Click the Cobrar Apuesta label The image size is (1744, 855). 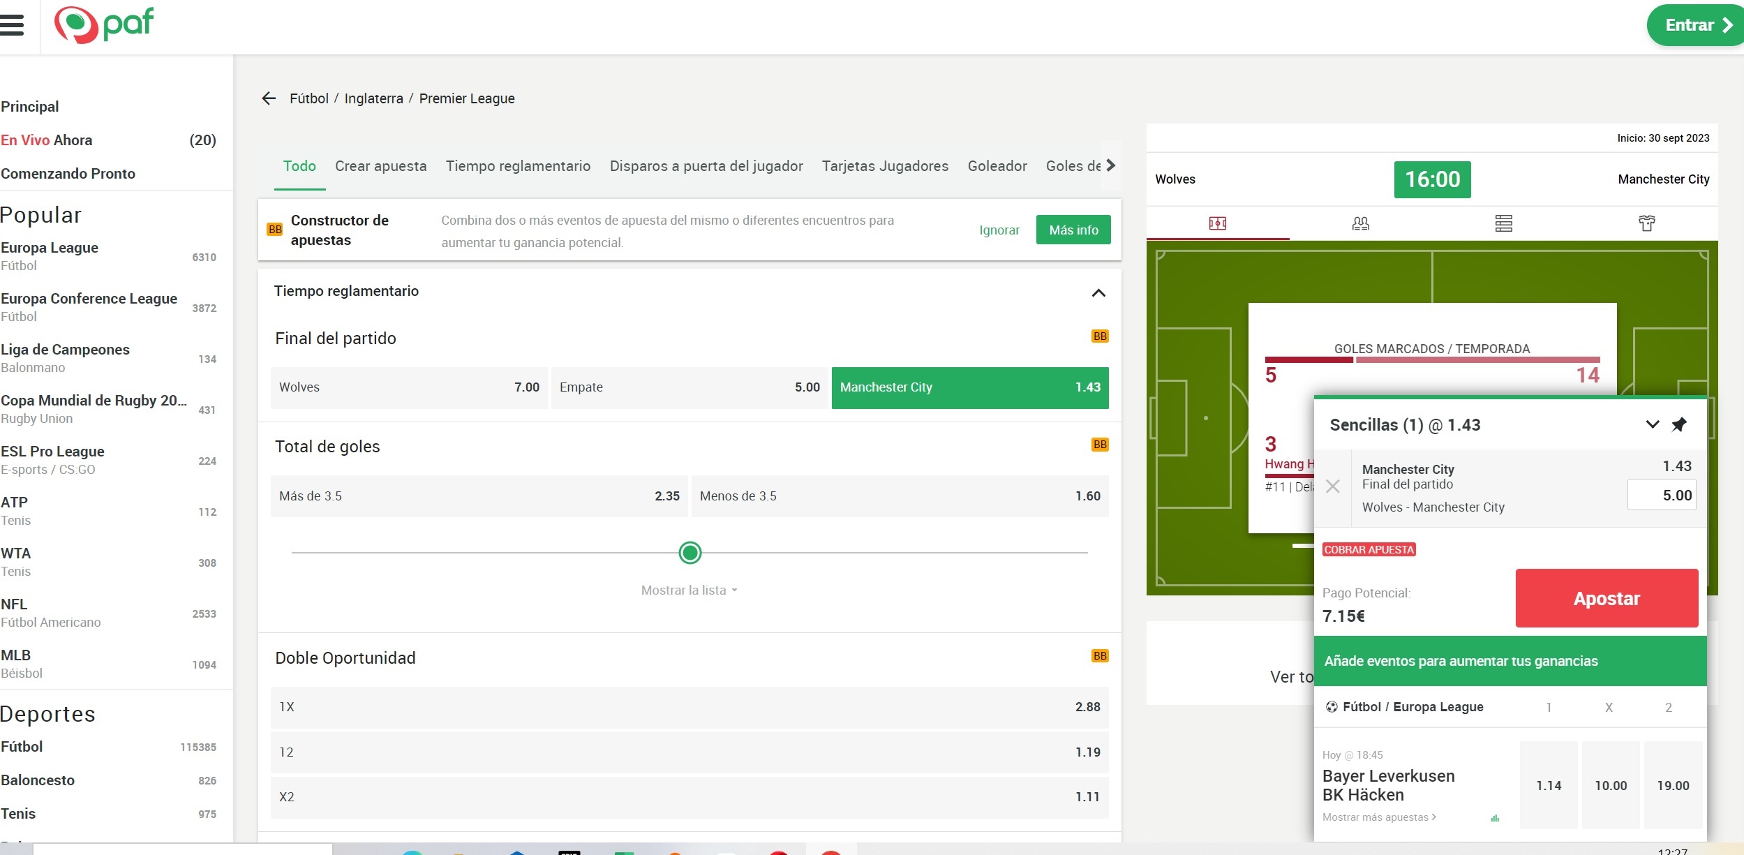click(x=1369, y=550)
